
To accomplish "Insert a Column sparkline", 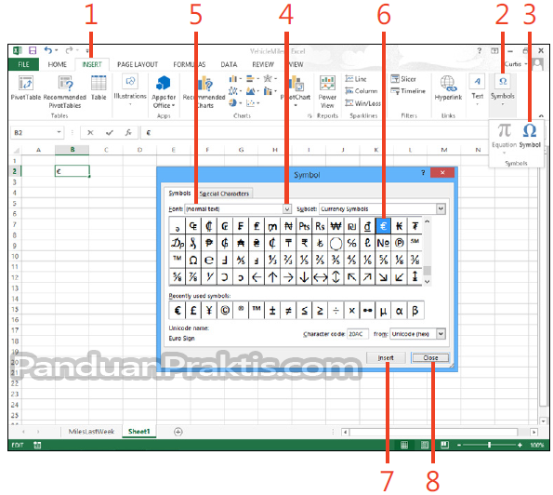I will tap(362, 91).
